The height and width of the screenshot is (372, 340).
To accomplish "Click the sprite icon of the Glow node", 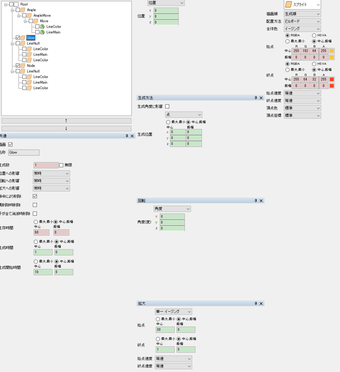I will pos(23,38).
